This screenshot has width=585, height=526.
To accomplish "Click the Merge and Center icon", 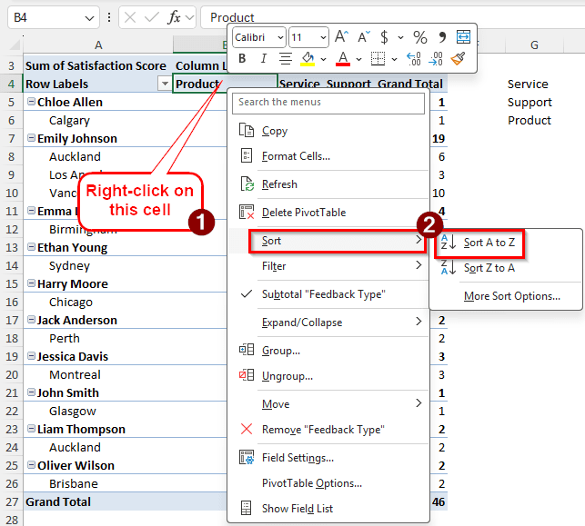I will tap(463, 37).
